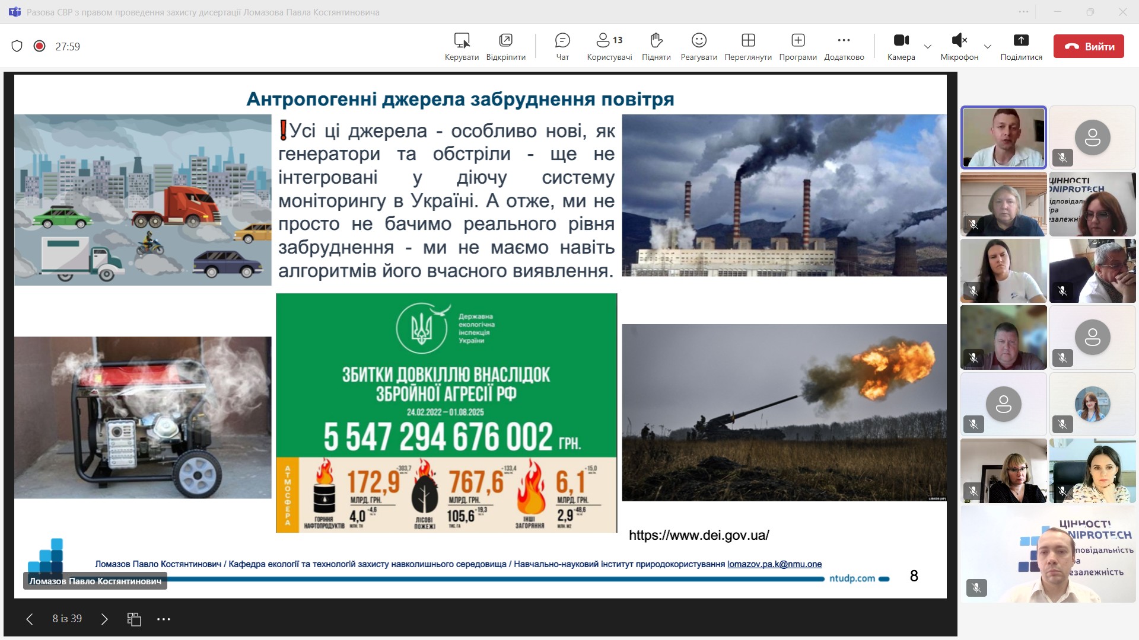The image size is (1139, 640).
Task: Expand camera options dropdown arrow
Action: [x=928, y=46]
